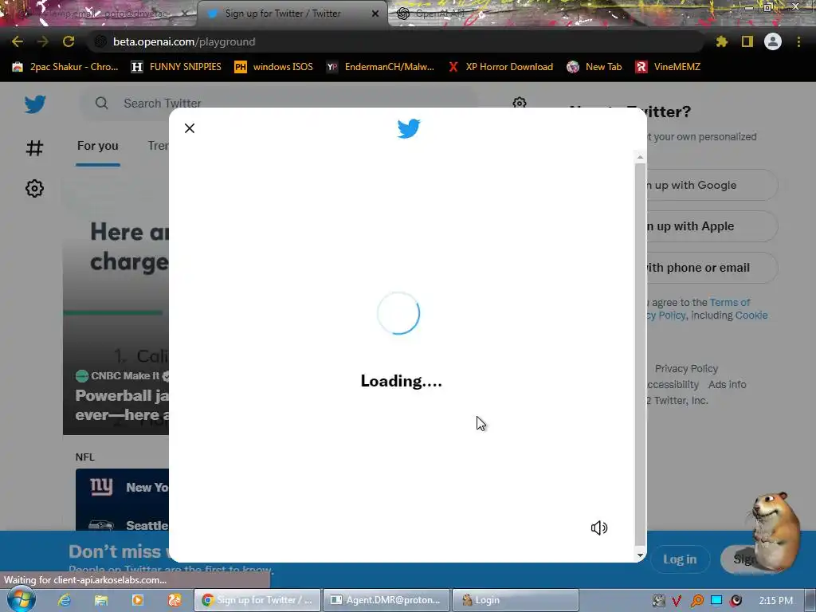Screen dimensions: 816x612
Task: Open the Ads info link
Action: click(x=727, y=385)
